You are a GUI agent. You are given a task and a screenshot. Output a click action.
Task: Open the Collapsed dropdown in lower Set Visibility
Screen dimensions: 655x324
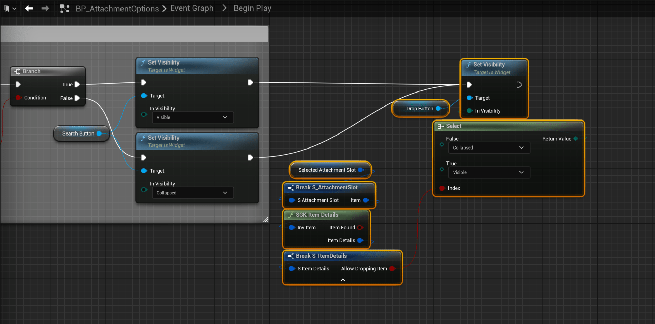(193, 193)
